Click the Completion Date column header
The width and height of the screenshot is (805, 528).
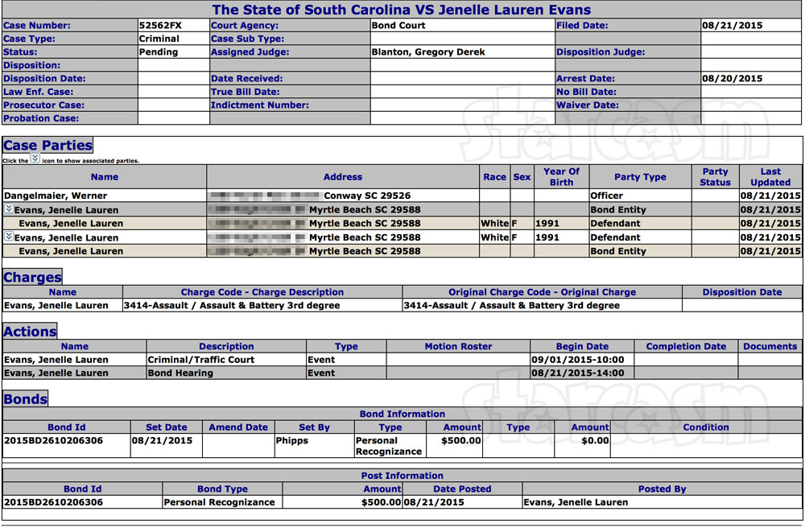click(686, 346)
